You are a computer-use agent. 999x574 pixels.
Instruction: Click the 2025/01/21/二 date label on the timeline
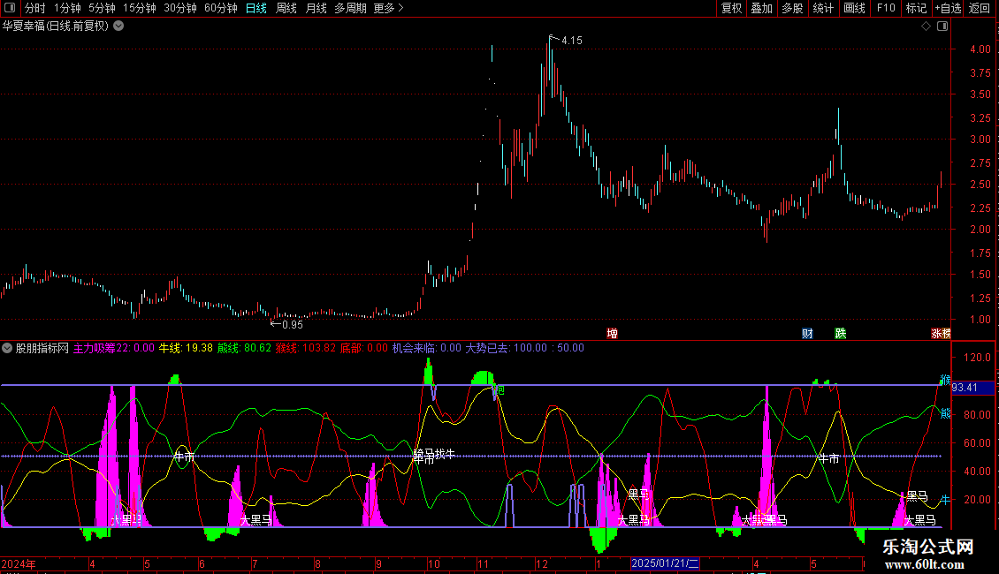point(665,563)
